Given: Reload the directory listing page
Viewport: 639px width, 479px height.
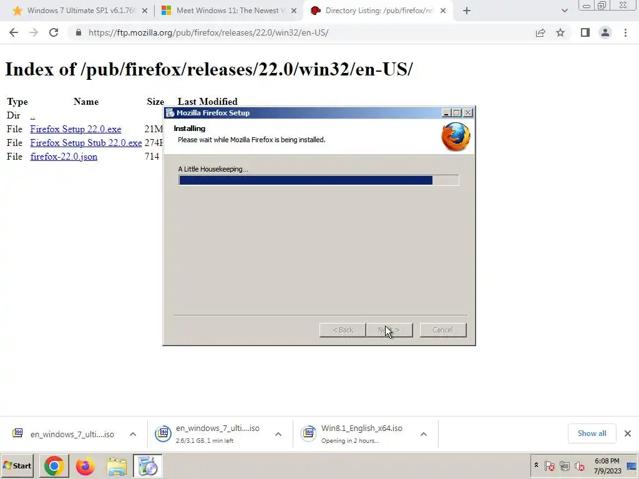Looking at the screenshot, I should pyautogui.click(x=54, y=32).
